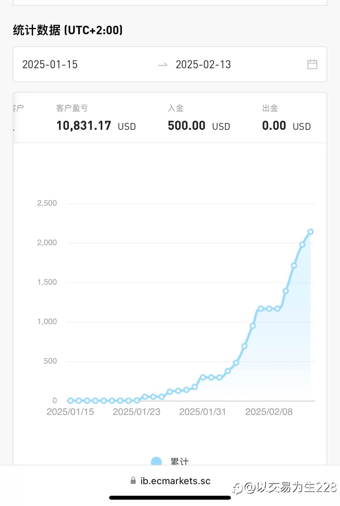Click the 2,500 y-axis label
Image resolution: width=340 pixels, height=506 pixels.
click(47, 203)
